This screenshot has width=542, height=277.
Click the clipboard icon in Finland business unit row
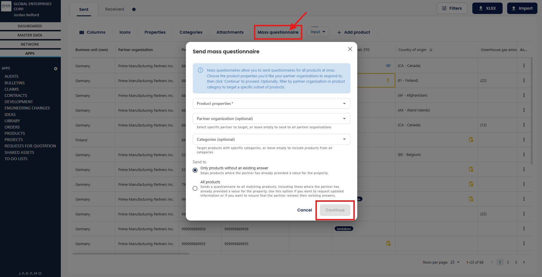pyautogui.click(x=471, y=140)
